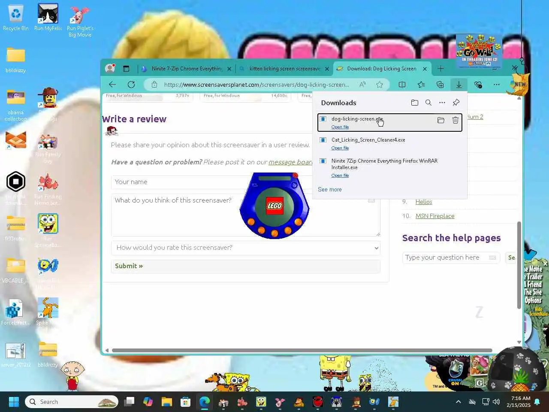
Task: Add this page to favorites with the star icon
Action: 380,85
